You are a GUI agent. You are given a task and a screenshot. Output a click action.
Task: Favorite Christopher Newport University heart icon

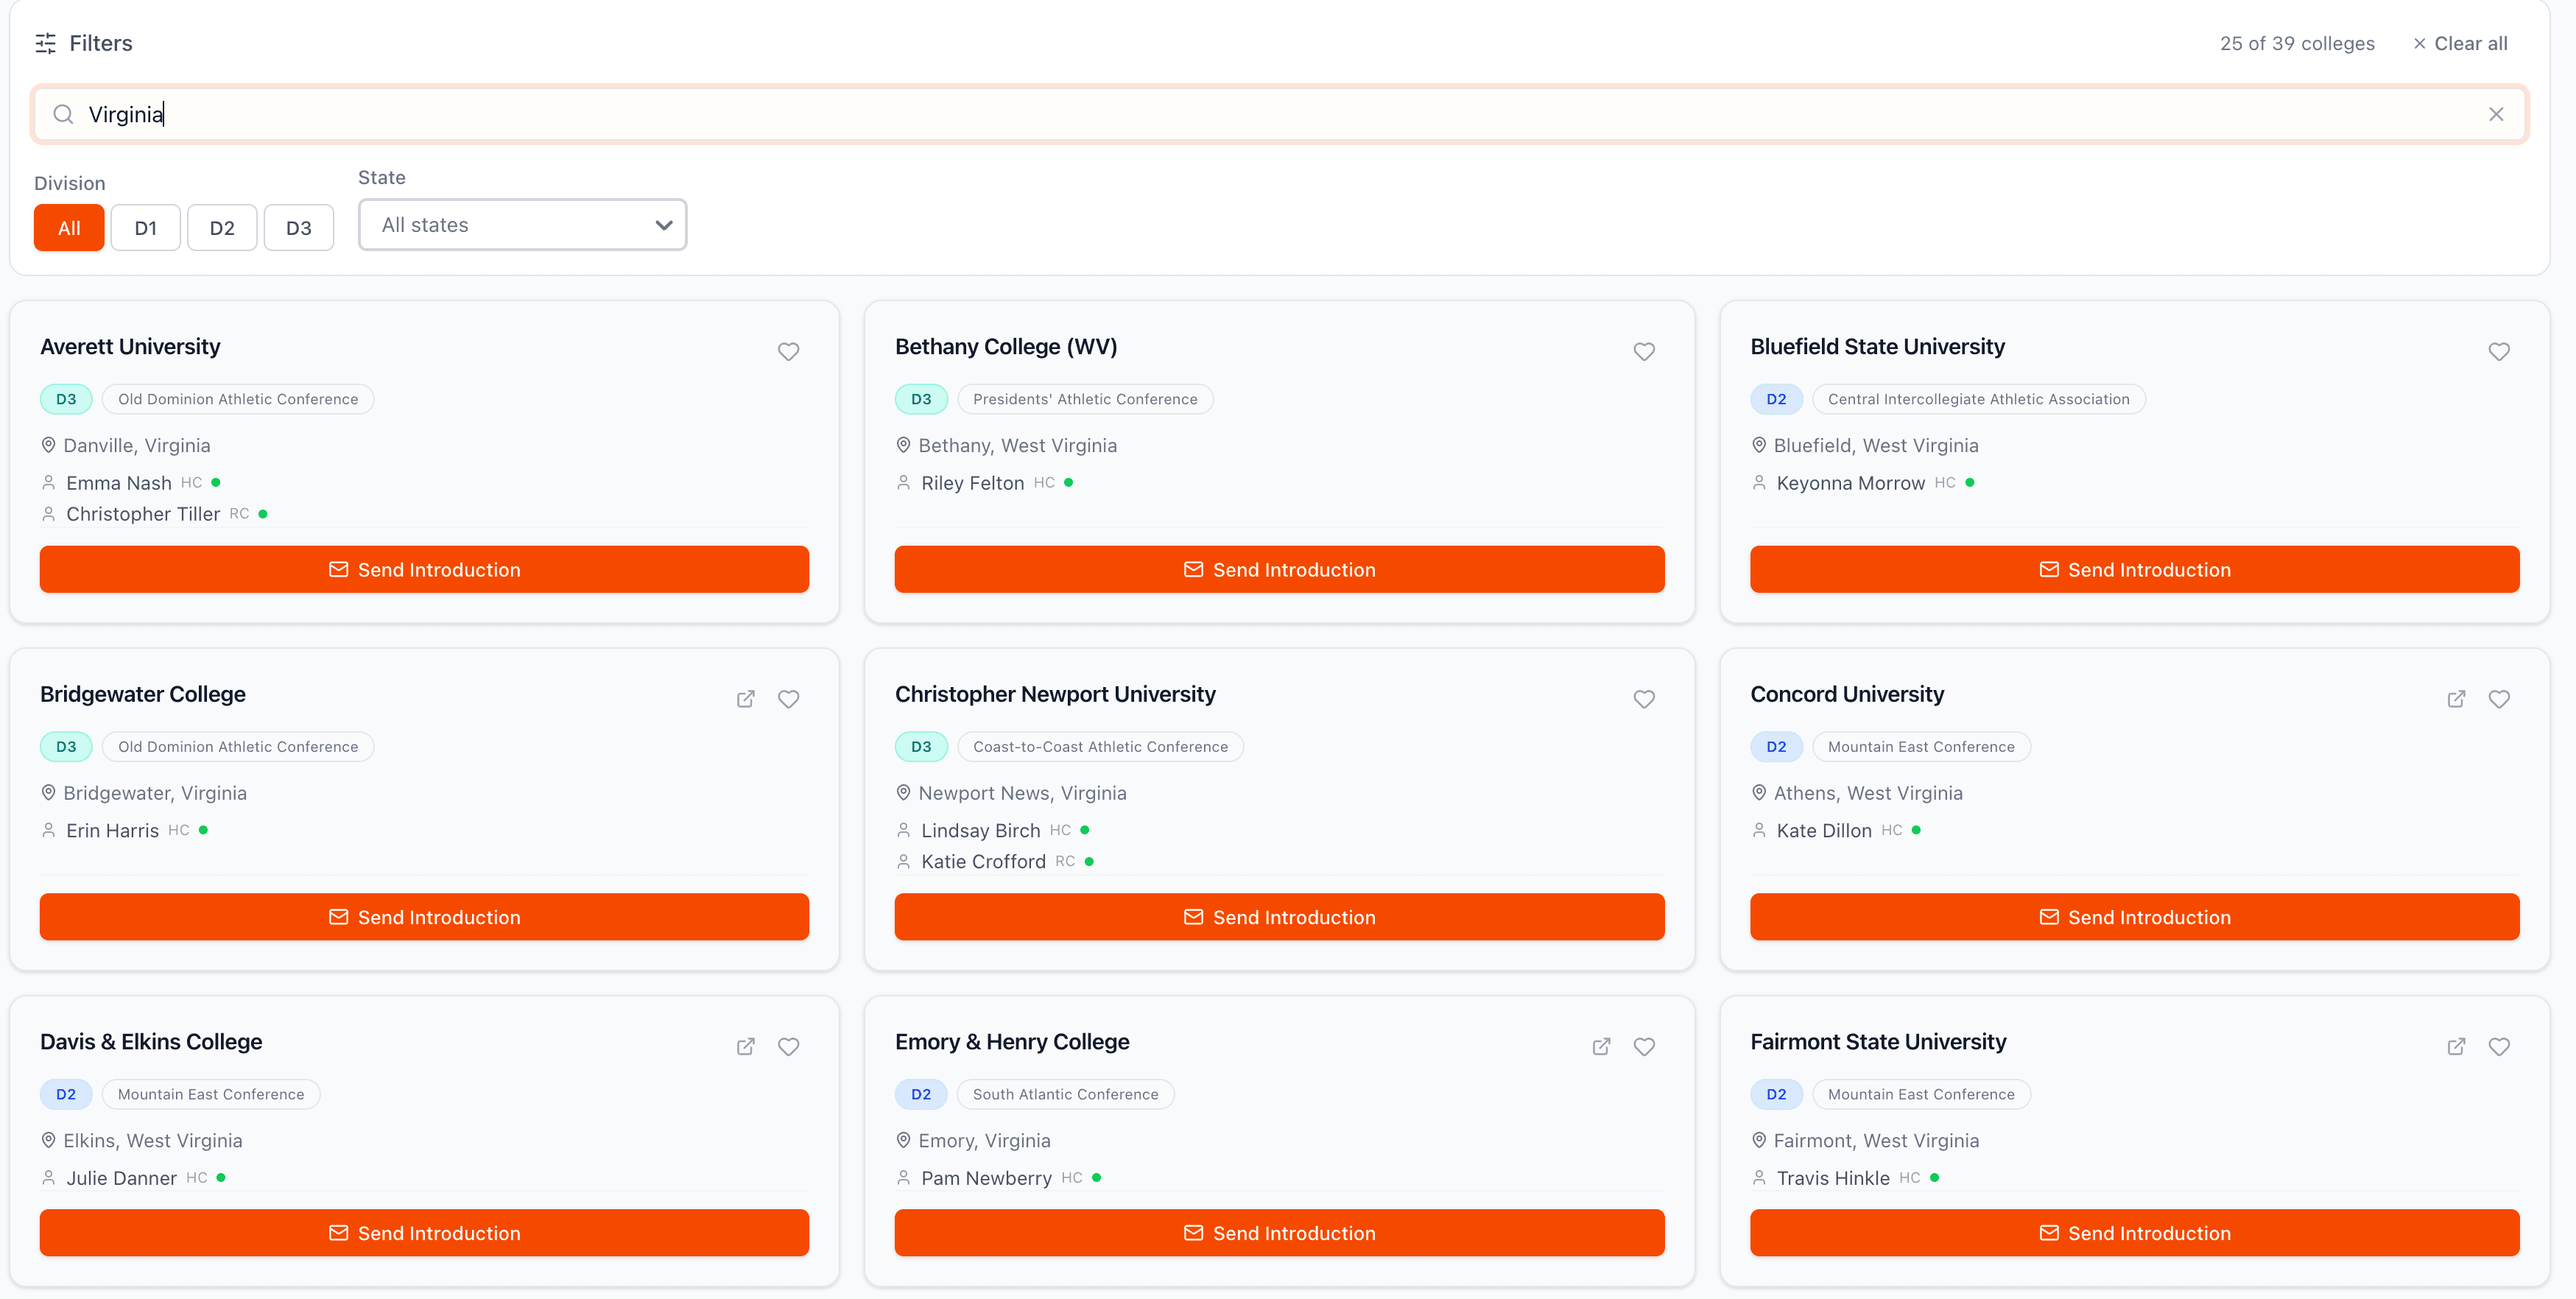(x=1644, y=699)
